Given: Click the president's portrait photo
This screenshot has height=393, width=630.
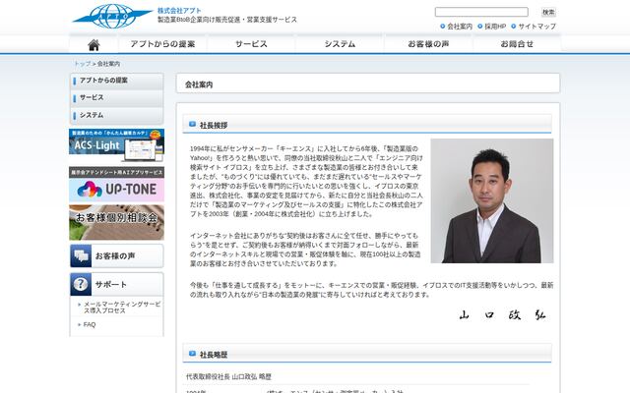Looking at the screenshot, I should click(492, 200).
